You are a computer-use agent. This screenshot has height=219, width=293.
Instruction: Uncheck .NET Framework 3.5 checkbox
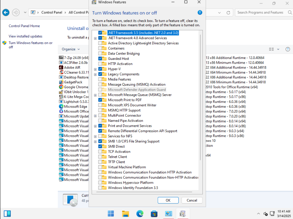[x=100, y=33]
